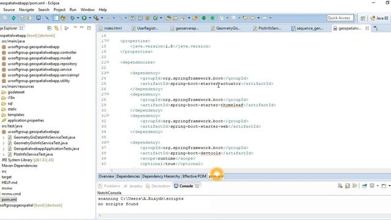Open the Run menu
The image size is (391, 220).
pos(73,10)
